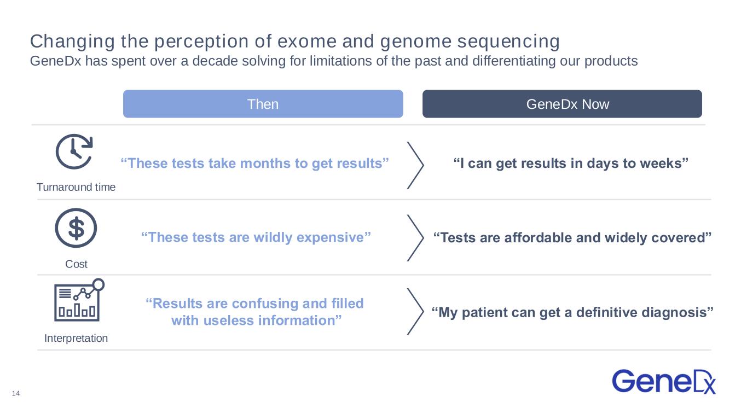Click the GeneDx logo
The width and height of the screenshot is (747, 420).
tap(663, 381)
